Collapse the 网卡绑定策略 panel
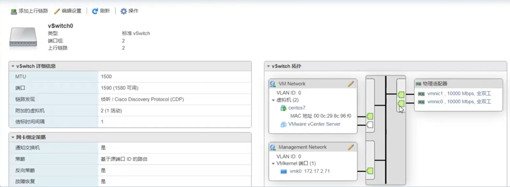 pyautogui.click(x=13, y=138)
